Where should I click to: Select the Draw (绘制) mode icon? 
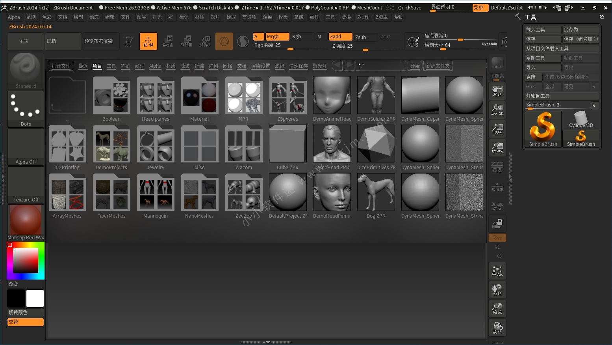pos(148,41)
